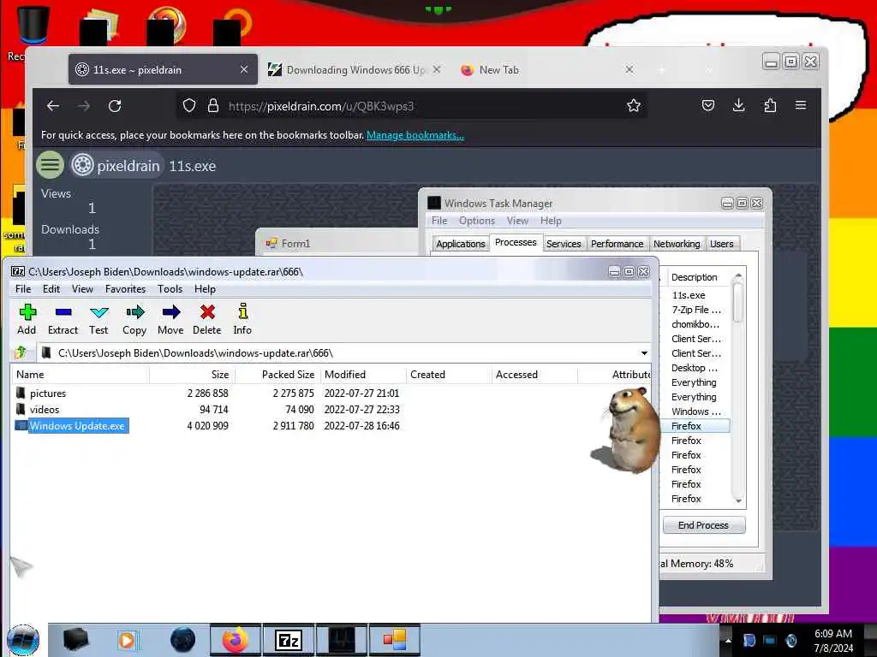This screenshot has width=877, height=657.
Task: Click the 7-Zip taskbar button
Action: pos(289,640)
